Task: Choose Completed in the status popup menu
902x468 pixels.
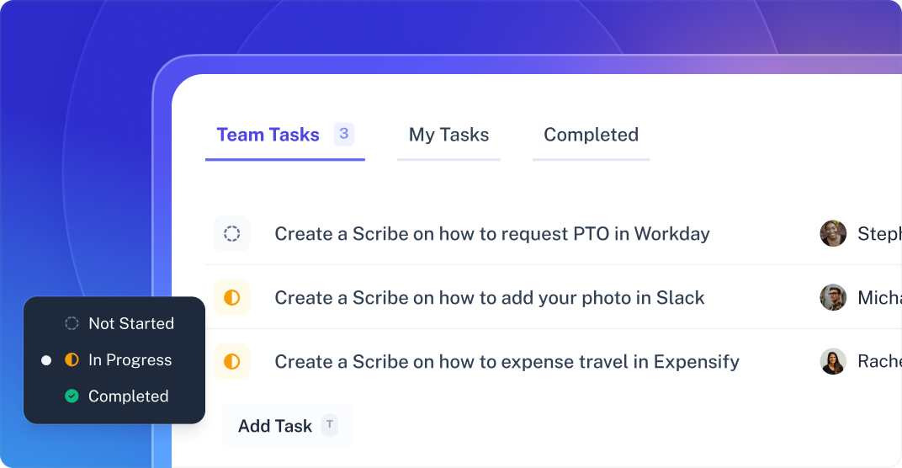Action: pyautogui.click(x=117, y=396)
